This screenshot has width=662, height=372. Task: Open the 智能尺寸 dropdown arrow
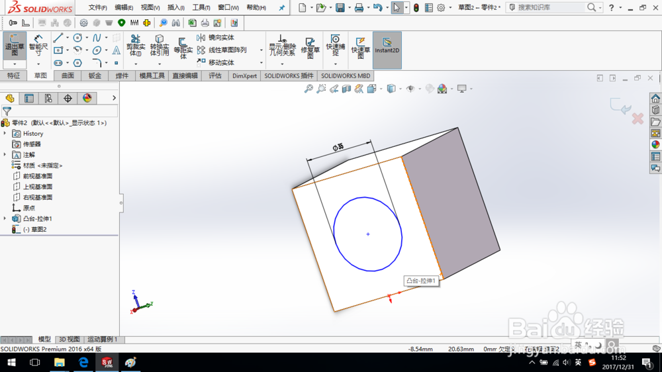[x=38, y=64]
